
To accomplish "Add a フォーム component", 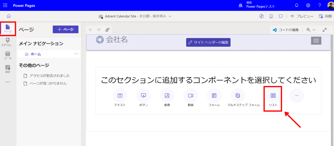I will [214, 98].
